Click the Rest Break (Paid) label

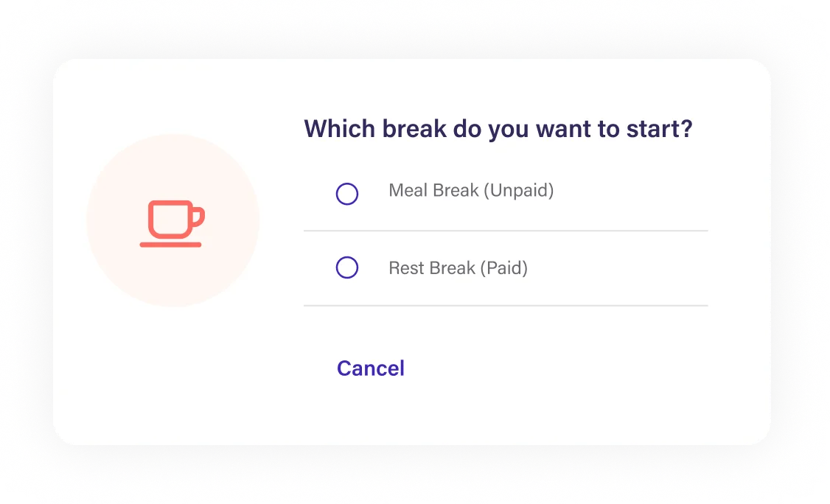click(x=458, y=268)
